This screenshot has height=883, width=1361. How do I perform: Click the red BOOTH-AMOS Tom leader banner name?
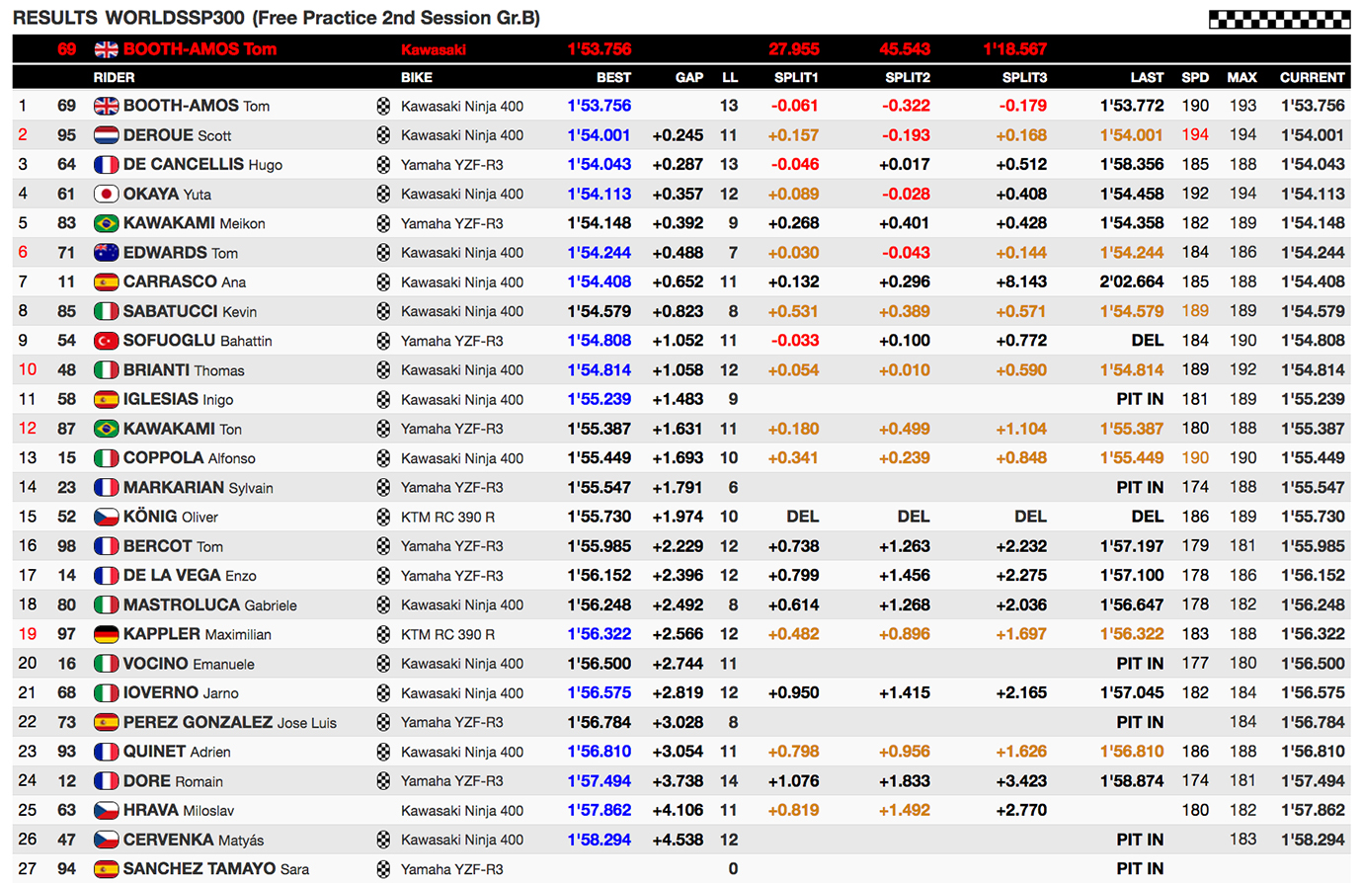click(200, 49)
